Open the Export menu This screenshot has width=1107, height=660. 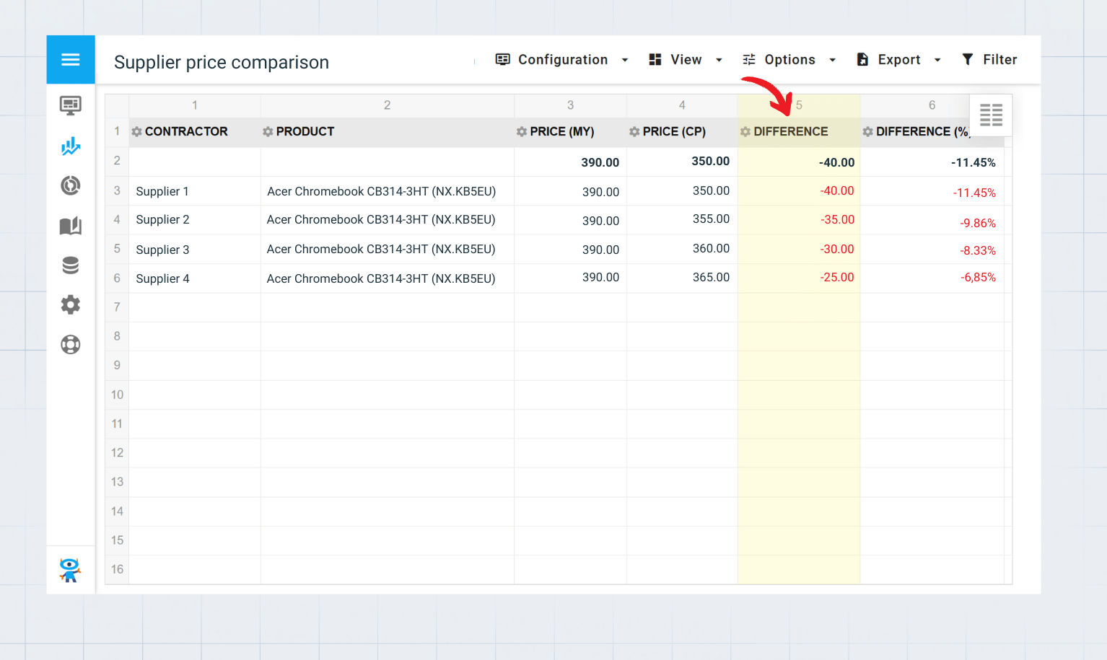[898, 60]
